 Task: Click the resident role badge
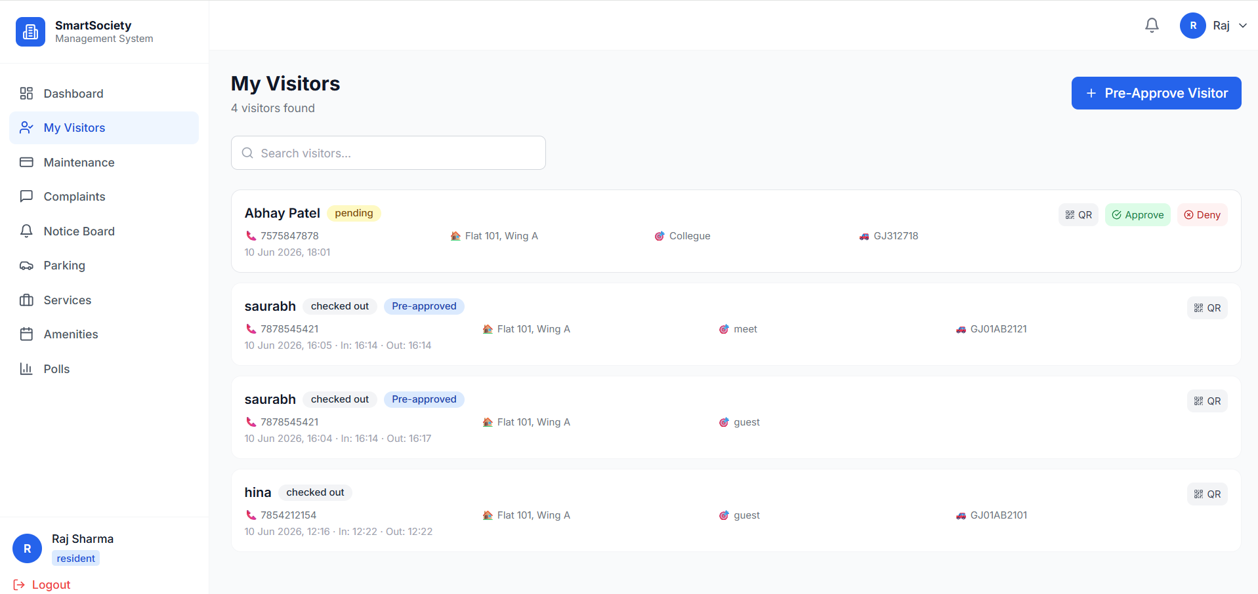(x=76, y=559)
